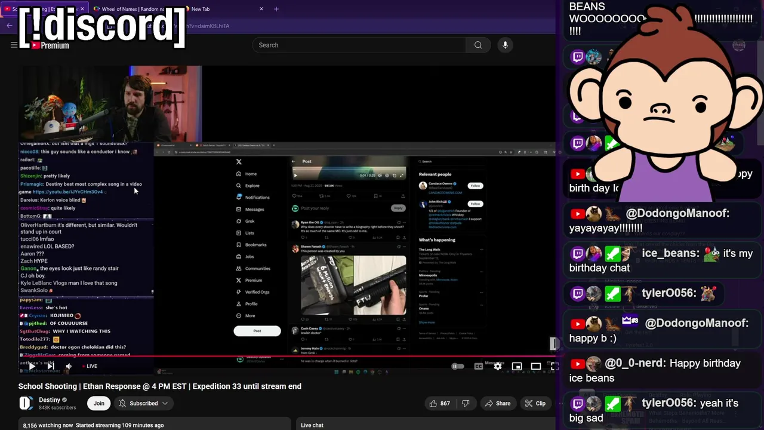Viewport: 764px width, 430px height.
Task: Open player settings gear
Action: pyautogui.click(x=498, y=366)
